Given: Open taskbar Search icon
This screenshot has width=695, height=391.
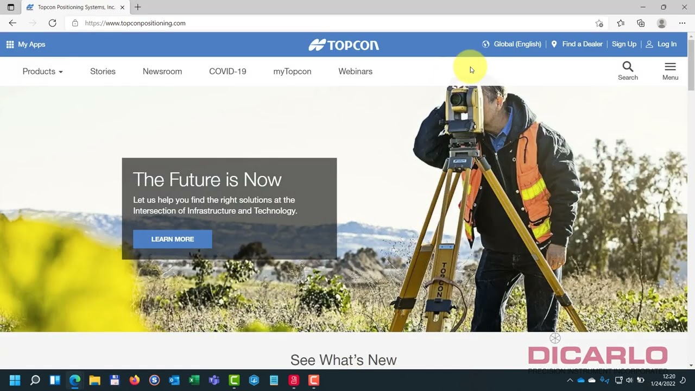Looking at the screenshot, I should (x=35, y=380).
